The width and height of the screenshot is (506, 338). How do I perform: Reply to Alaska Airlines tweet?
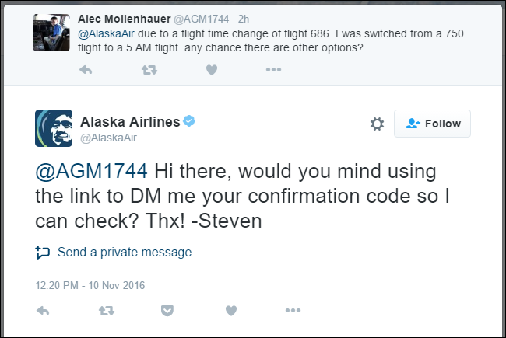[x=44, y=311]
